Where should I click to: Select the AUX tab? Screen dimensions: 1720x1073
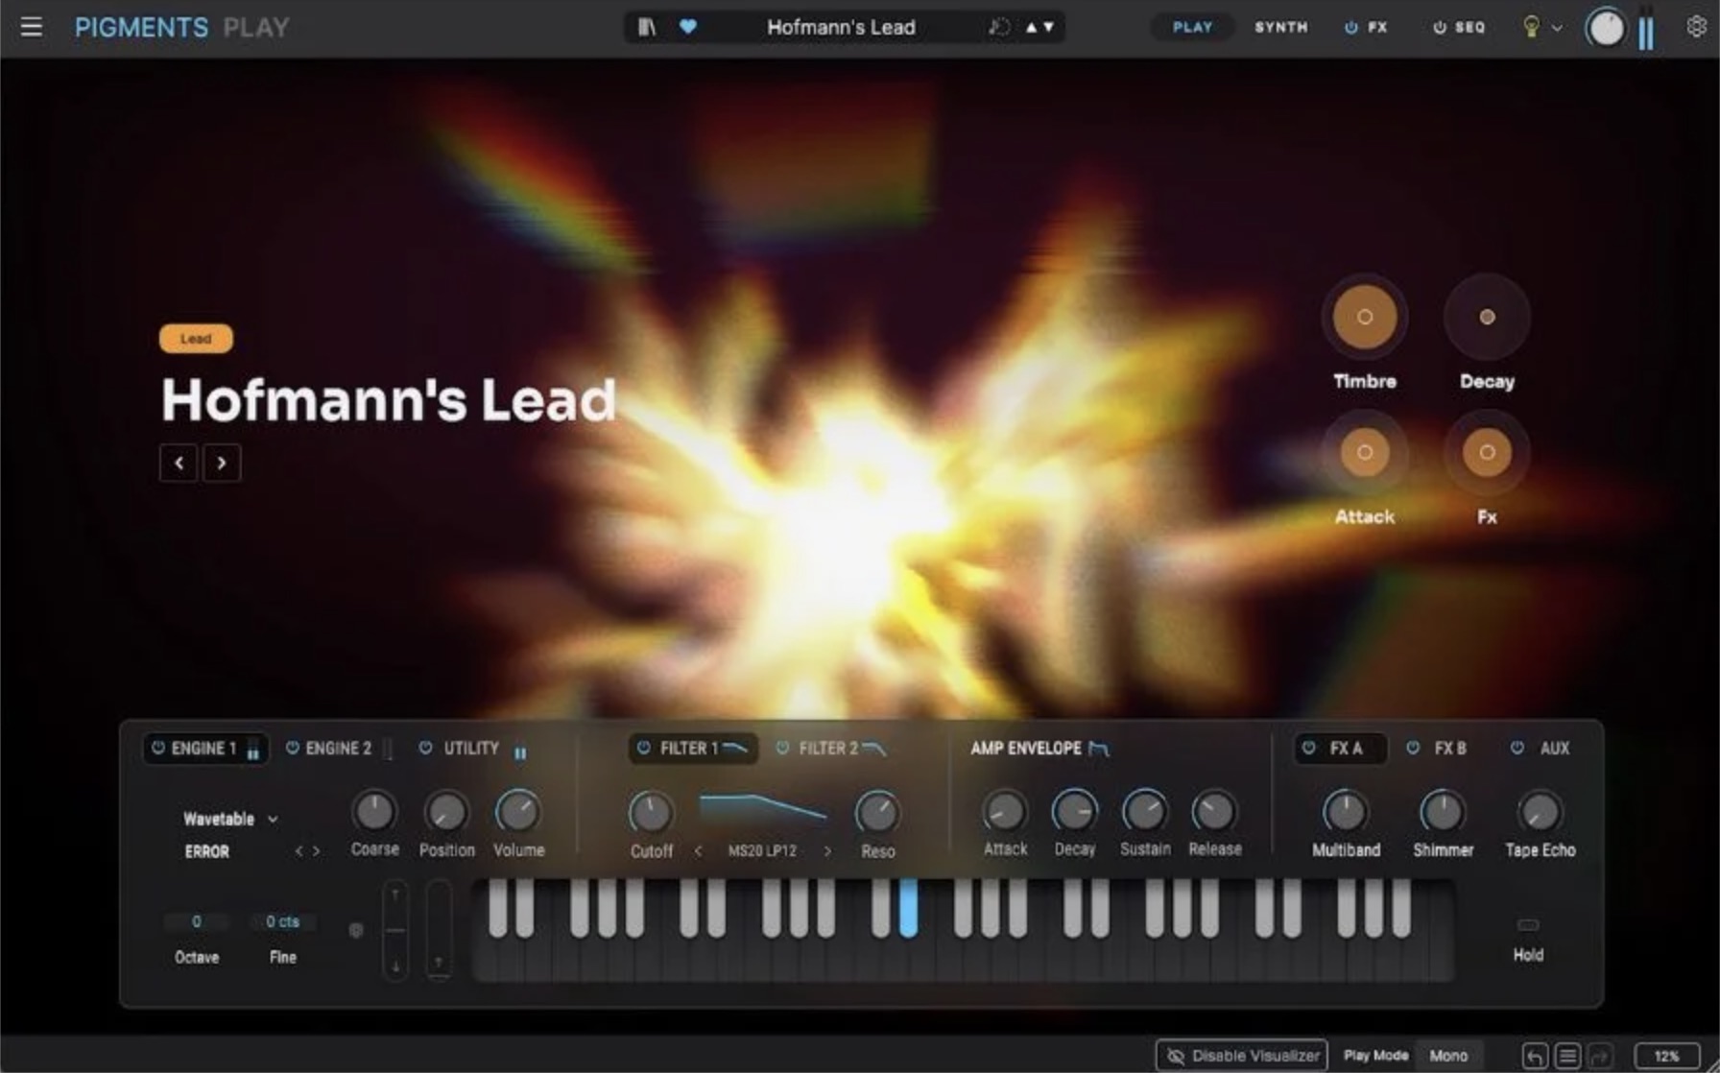click(1555, 748)
